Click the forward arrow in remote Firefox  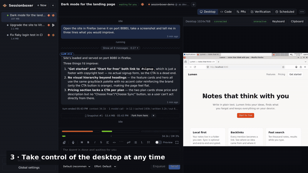(x=191, y=67)
